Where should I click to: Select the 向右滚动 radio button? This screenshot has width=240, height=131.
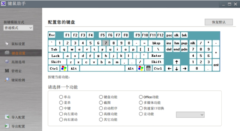(x=61, y=119)
